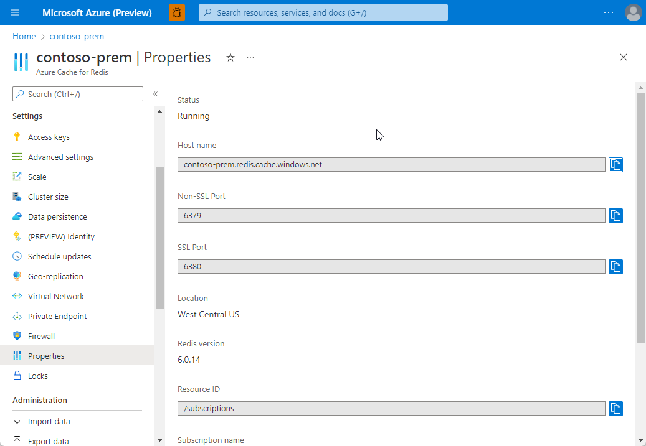Viewport: 646px width, 446px height.
Task: Click the orange app icon beside the search bar
Action: 177,12
